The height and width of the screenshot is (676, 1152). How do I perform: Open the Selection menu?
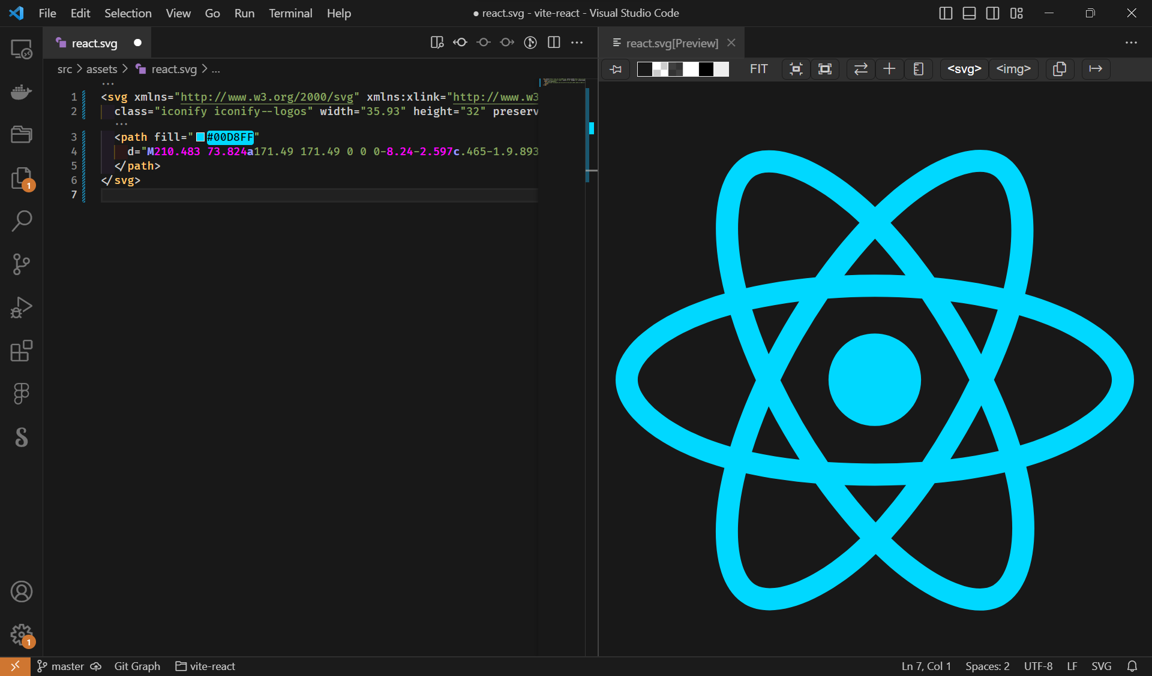point(128,13)
